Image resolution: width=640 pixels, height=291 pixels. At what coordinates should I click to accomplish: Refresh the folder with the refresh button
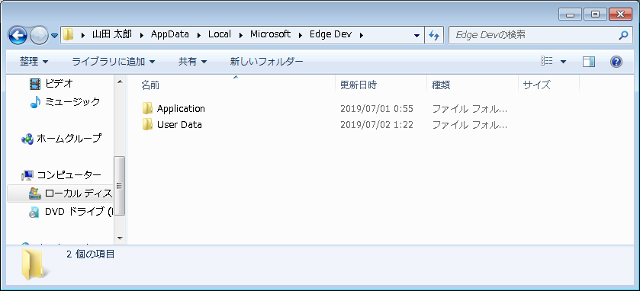coord(434,36)
